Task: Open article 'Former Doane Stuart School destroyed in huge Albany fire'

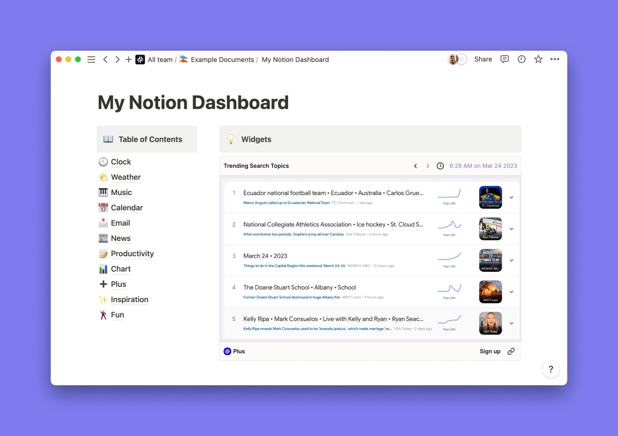Action: (292, 297)
